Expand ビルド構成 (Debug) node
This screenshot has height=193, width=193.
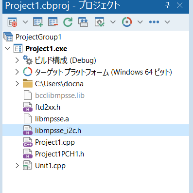click(17, 60)
